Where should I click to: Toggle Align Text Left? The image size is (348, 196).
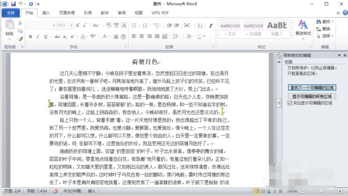click(134, 36)
